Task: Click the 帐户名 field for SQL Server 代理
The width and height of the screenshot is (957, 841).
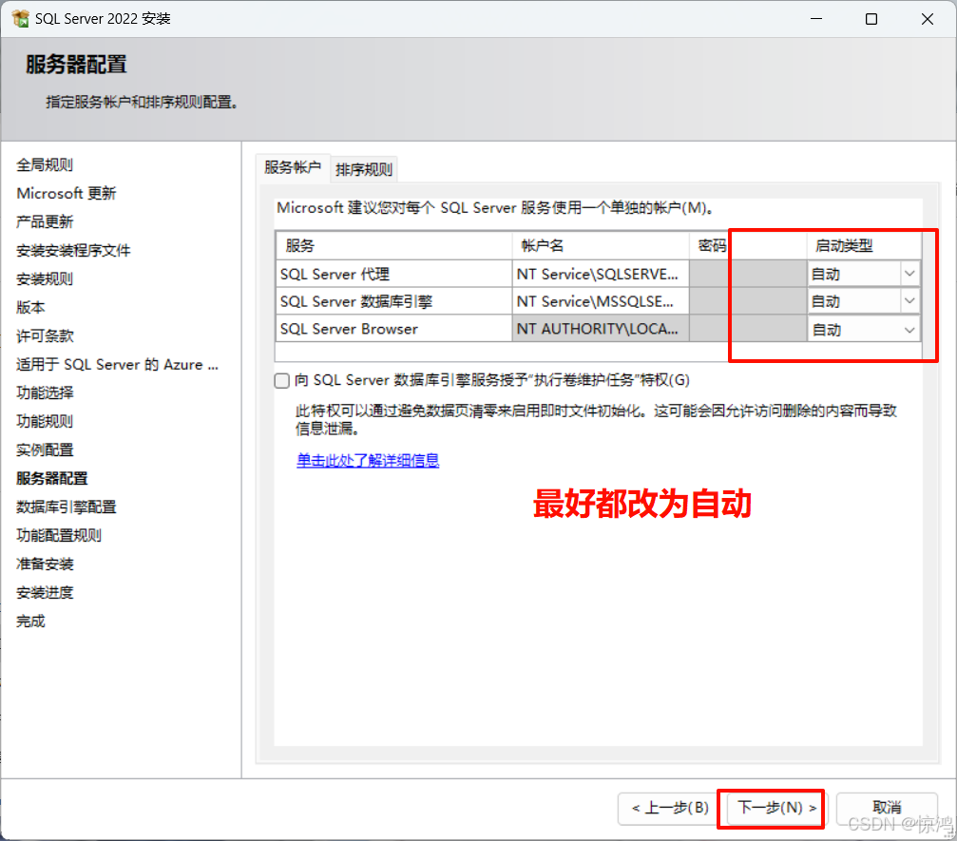Action: point(601,274)
